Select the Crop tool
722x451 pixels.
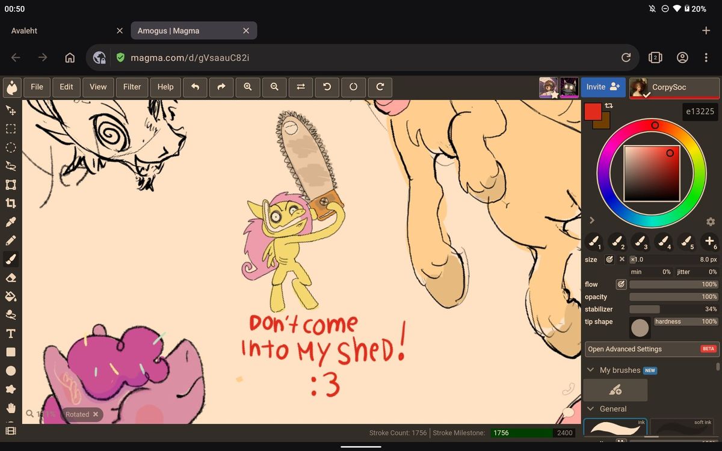click(10, 203)
